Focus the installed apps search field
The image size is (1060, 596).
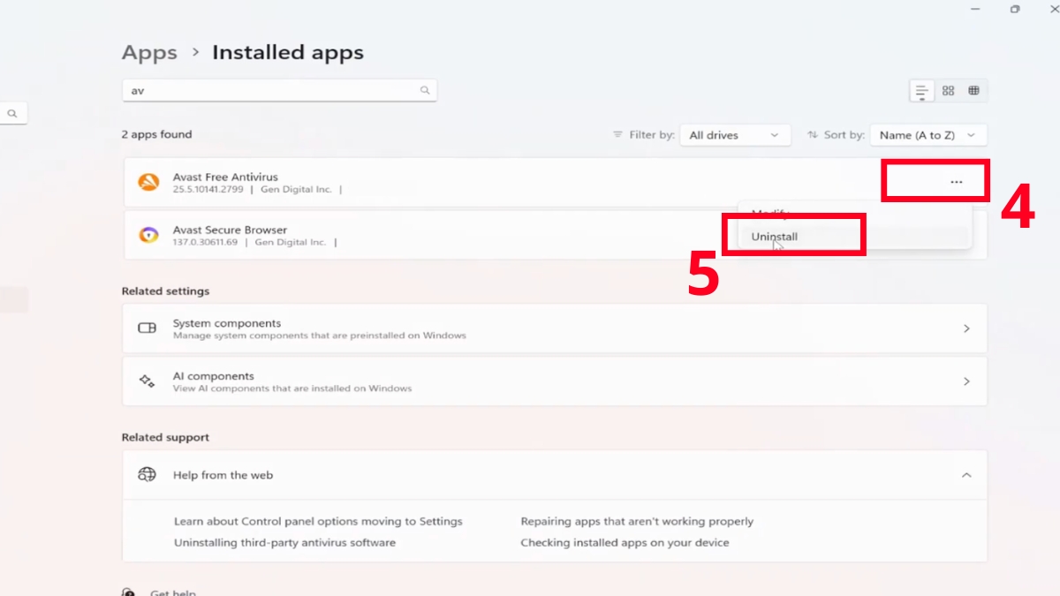pos(279,90)
